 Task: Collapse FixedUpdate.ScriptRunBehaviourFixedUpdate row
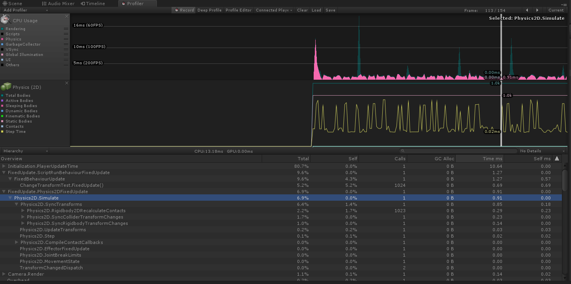(4, 173)
